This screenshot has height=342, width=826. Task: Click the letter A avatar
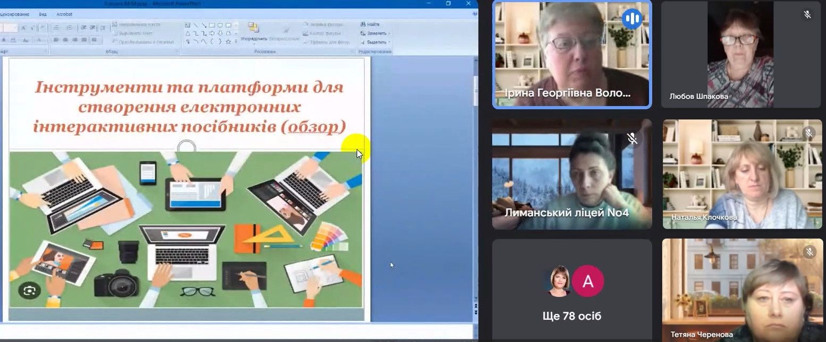(x=588, y=281)
